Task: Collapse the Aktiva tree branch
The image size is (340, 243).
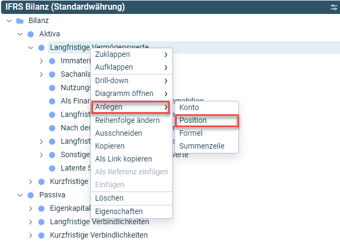Action: click(20, 34)
